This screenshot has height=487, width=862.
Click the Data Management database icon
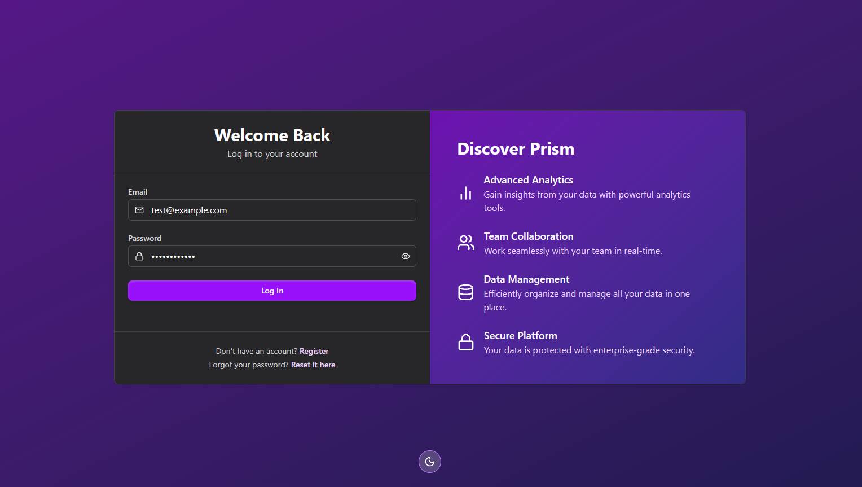pyautogui.click(x=465, y=292)
